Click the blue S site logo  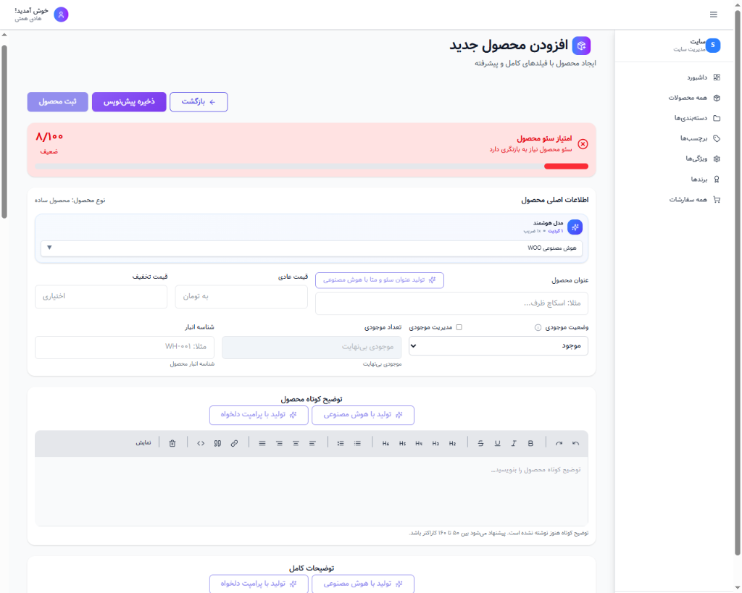tap(713, 46)
